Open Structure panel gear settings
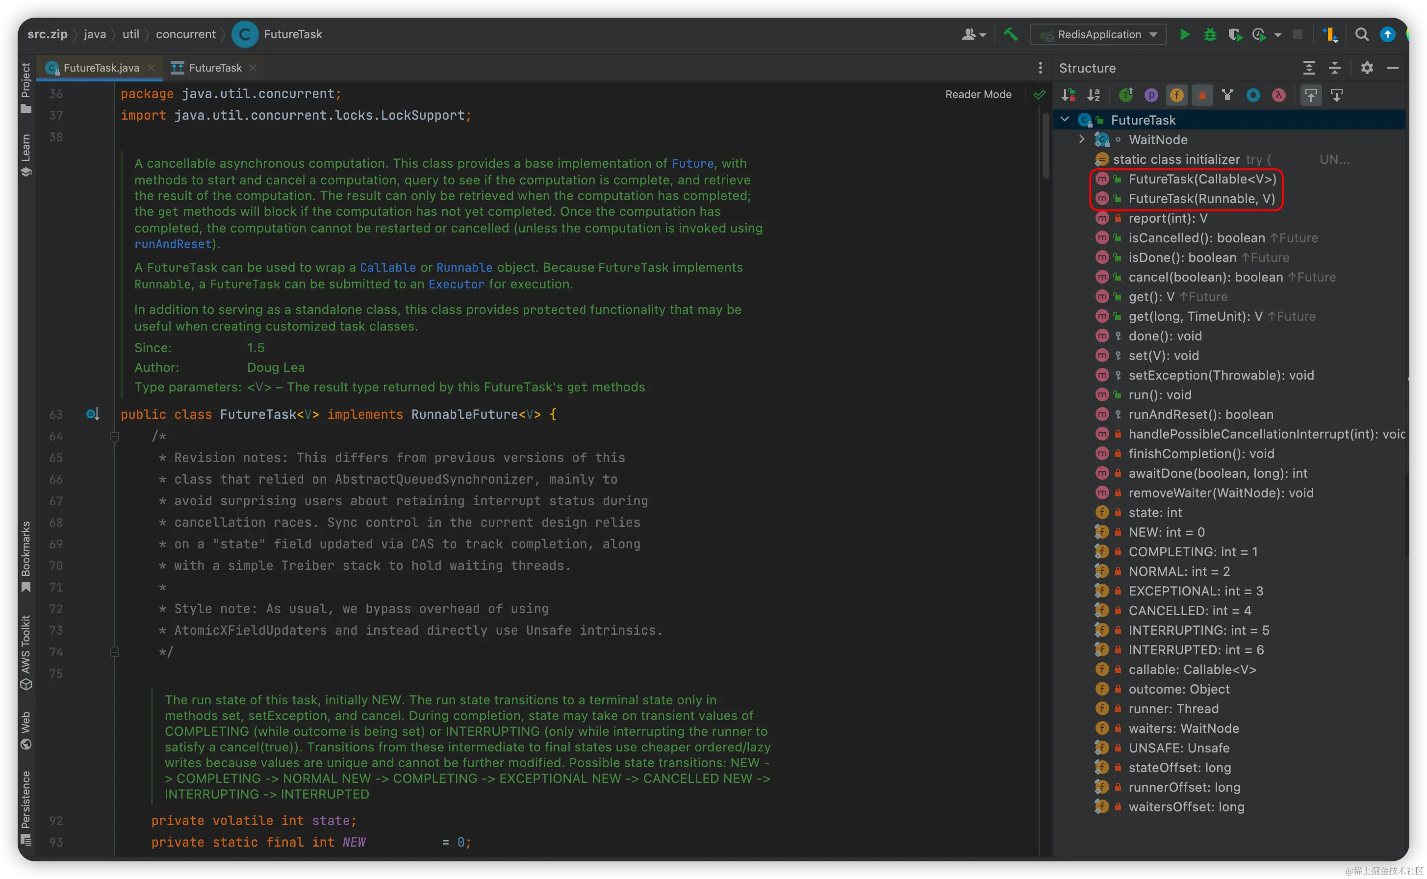The width and height of the screenshot is (1427, 879). click(x=1367, y=68)
